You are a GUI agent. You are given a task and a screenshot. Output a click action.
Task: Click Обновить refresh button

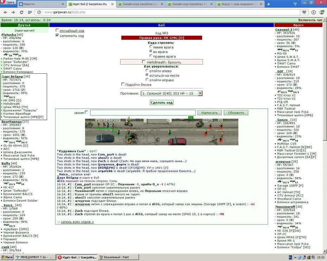point(236,113)
